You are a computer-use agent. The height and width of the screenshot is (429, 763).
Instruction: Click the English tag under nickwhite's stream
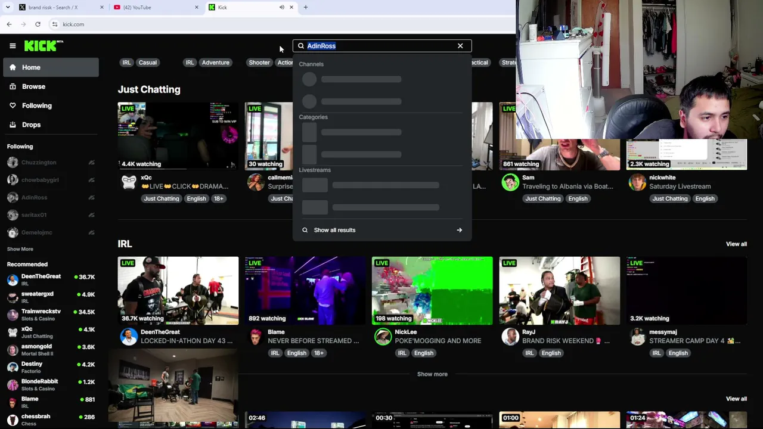(705, 198)
